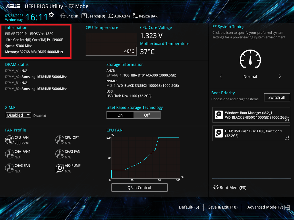This screenshot has height=220, width=294.
Task: Click the CHA_FAN1 fan icon
Action: tap(9, 154)
